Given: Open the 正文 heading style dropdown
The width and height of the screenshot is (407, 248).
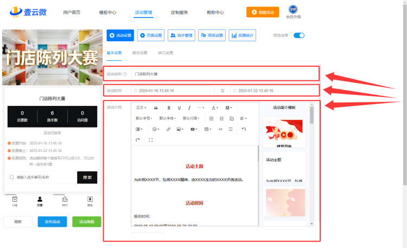Looking at the screenshot, I should pos(141,108).
